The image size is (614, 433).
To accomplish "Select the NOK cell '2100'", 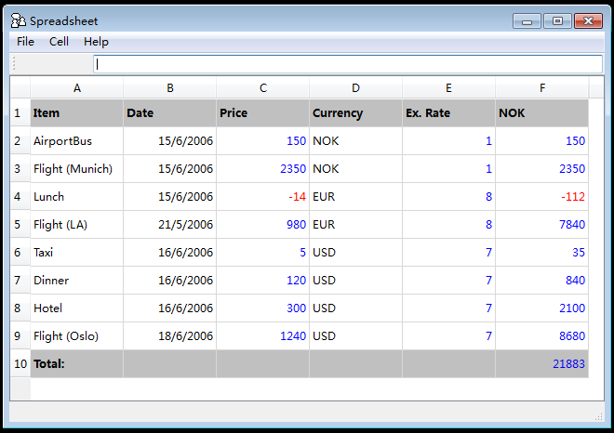I will pyautogui.click(x=542, y=308).
